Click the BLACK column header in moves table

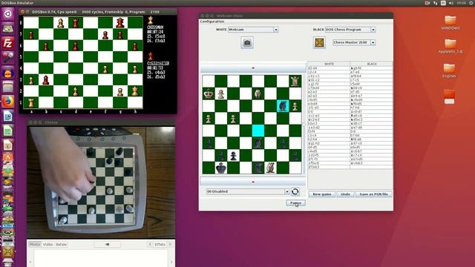[x=371, y=64]
